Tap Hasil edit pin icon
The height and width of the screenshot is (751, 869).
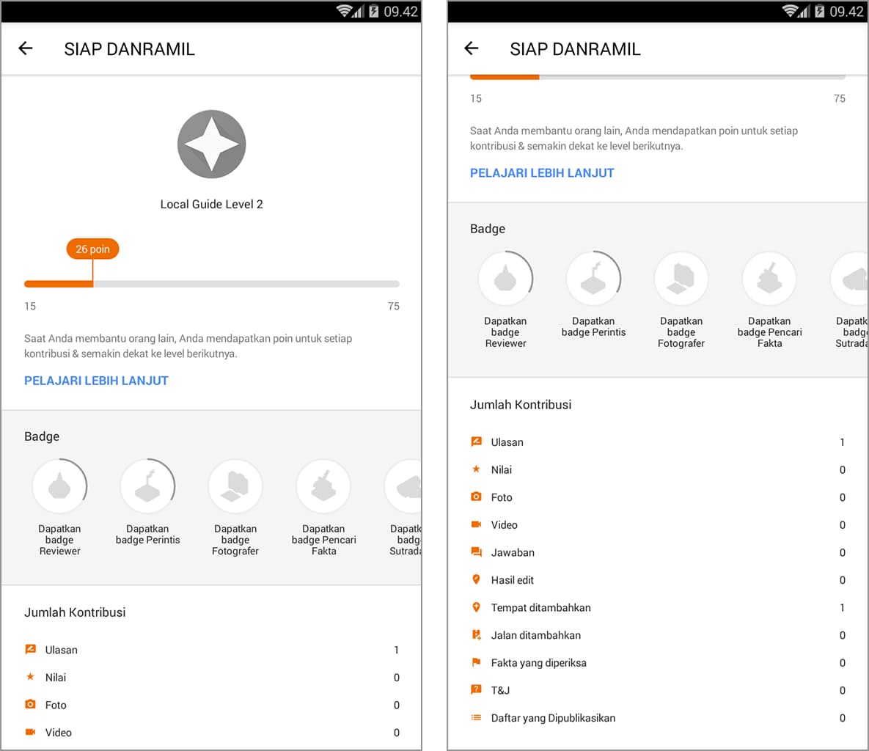pos(476,579)
